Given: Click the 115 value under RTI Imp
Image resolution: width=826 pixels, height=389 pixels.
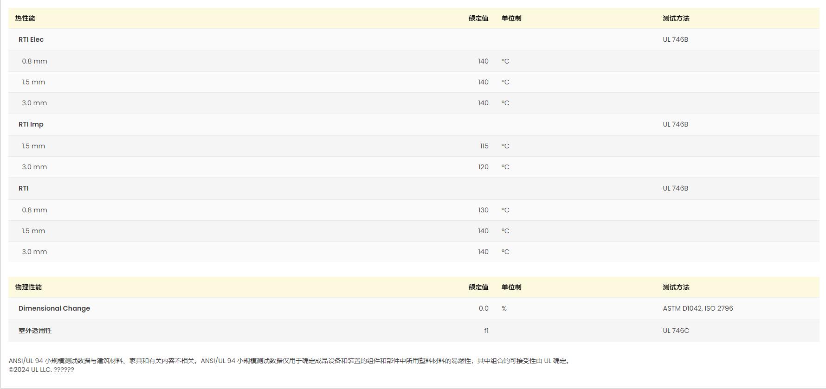Looking at the screenshot, I should tap(484, 146).
